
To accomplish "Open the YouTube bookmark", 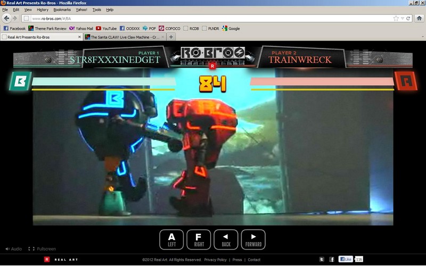I will coord(106,28).
